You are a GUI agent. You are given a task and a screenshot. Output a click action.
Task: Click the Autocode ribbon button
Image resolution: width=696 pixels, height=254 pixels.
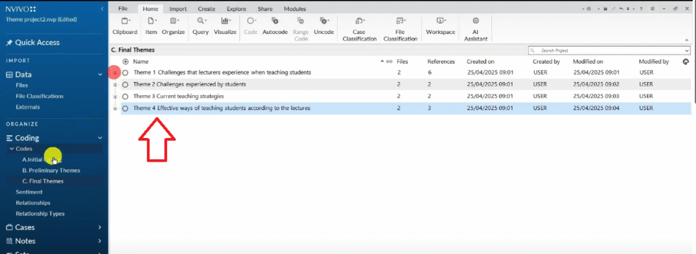(x=275, y=26)
